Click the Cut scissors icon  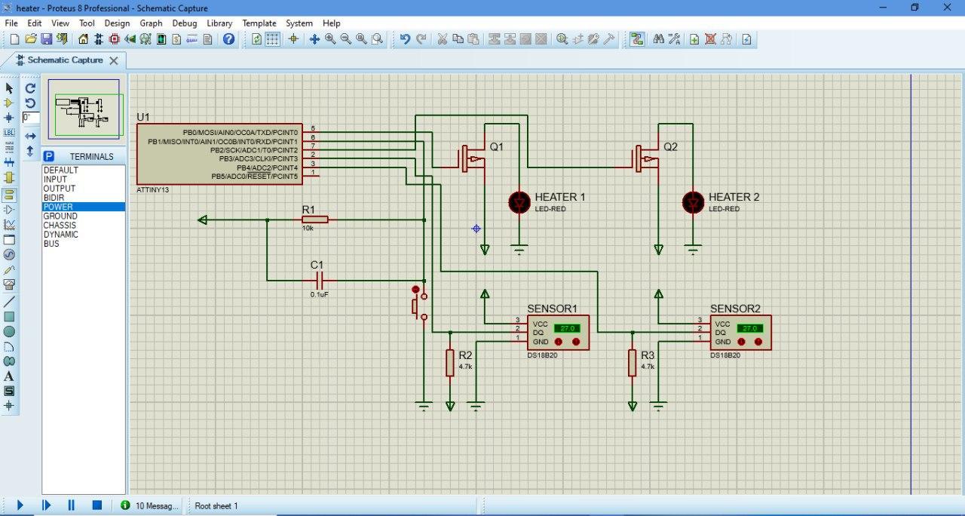pos(443,39)
